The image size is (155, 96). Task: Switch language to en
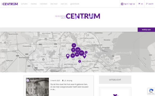(142, 4)
